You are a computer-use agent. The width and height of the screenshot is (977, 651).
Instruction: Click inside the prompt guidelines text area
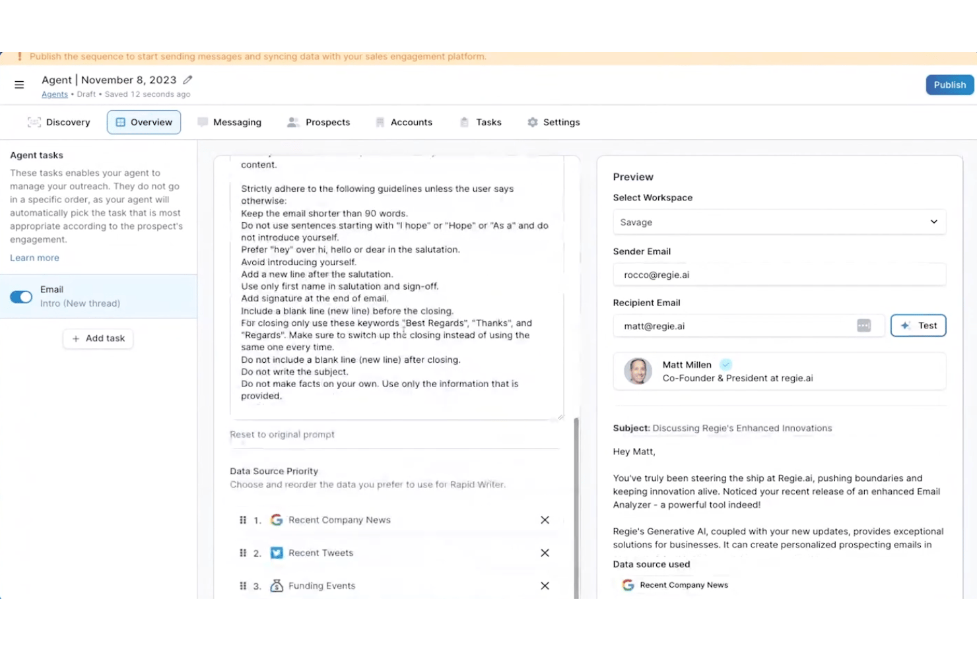coord(396,287)
